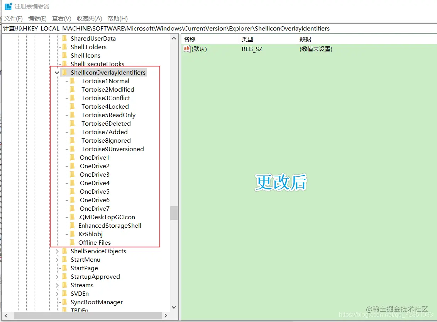Select the StartPage key label
The height and width of the screenshot is (322, 437).
point(84,268)
